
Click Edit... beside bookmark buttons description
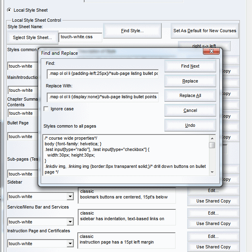(x=213, y=190)
